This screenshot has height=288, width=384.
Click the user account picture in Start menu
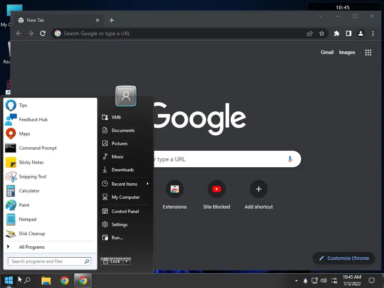(x=126, y=96)
